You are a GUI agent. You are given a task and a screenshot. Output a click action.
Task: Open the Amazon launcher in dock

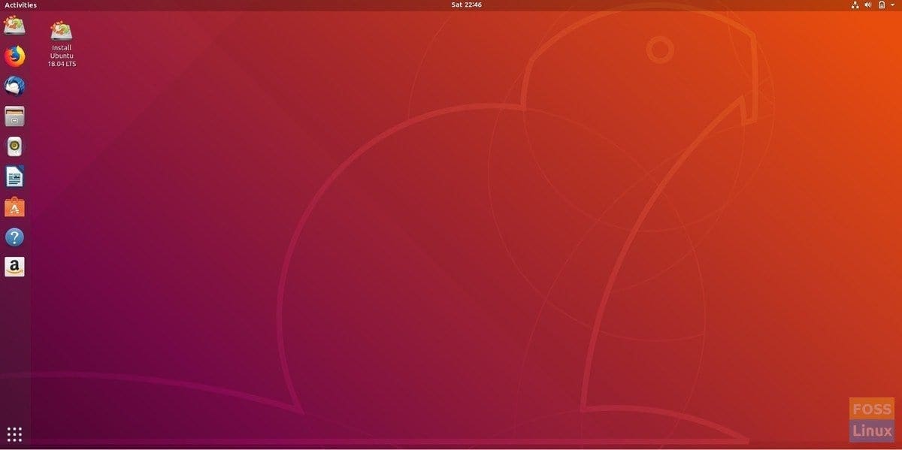tap(14, 267)
